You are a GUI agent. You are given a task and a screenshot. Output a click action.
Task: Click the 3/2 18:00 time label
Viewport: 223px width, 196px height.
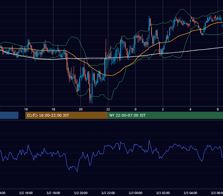[53, 193]
